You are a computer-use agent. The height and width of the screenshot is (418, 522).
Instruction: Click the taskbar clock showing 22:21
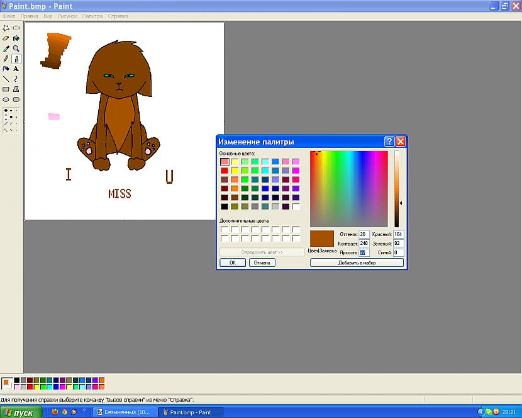[509, 412]
